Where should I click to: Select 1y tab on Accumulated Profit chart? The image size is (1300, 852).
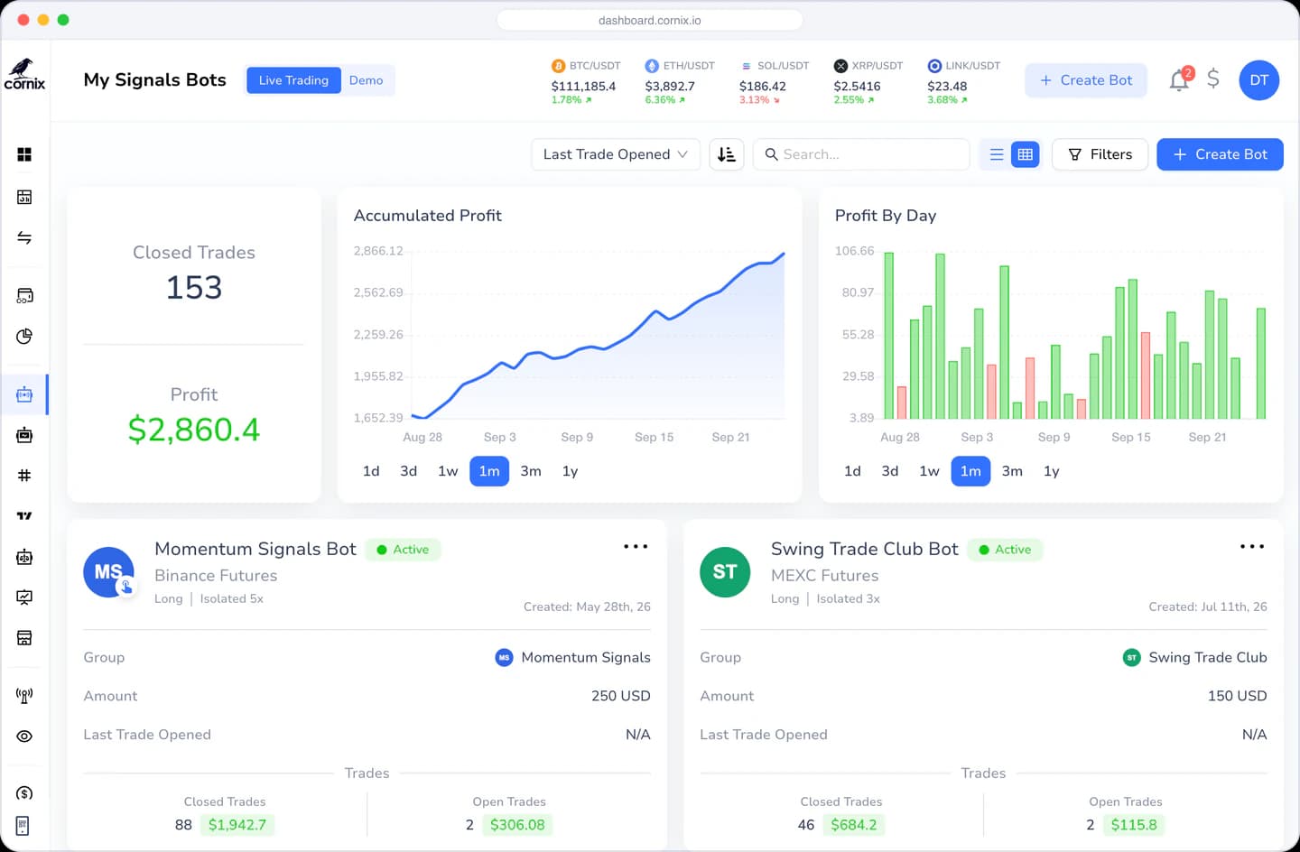point(570,471)
